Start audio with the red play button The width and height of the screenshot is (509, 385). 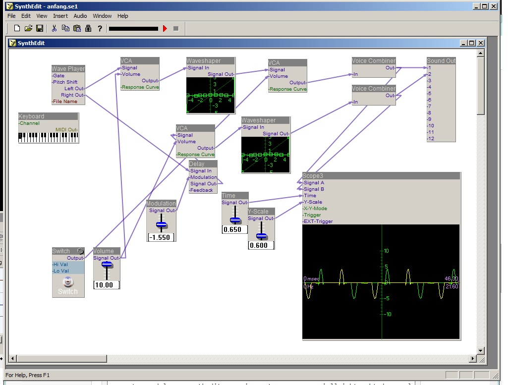[165, 29]
